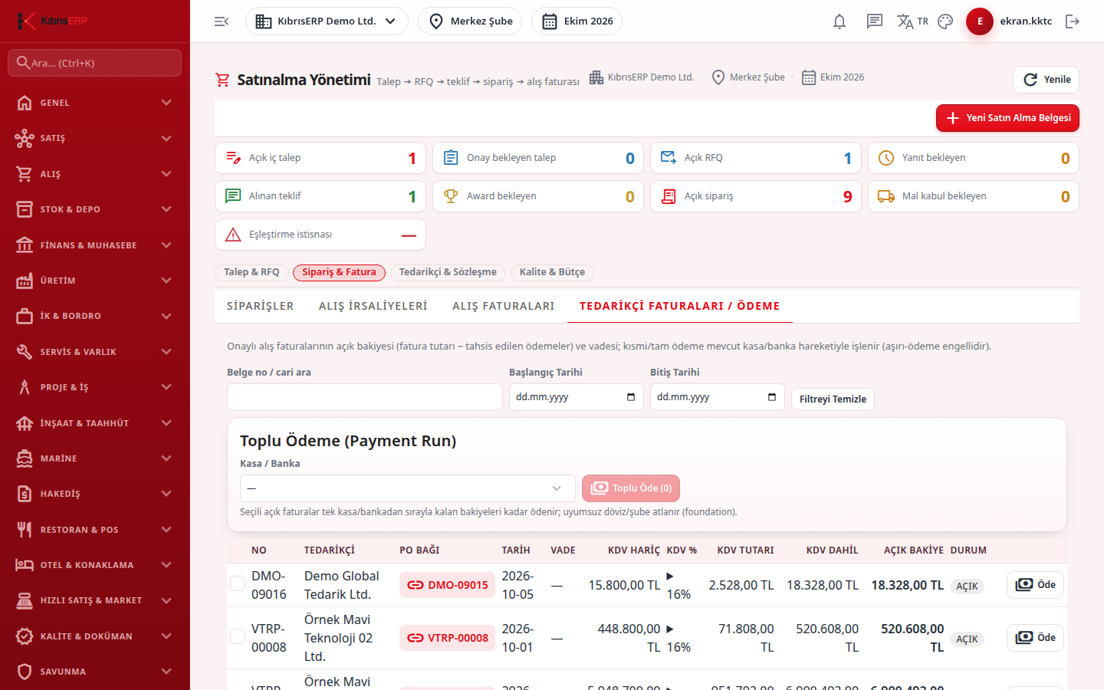
Task: Open KıbrısERP Demo Ltd. company dropdown
Action: tap(327, 21)
